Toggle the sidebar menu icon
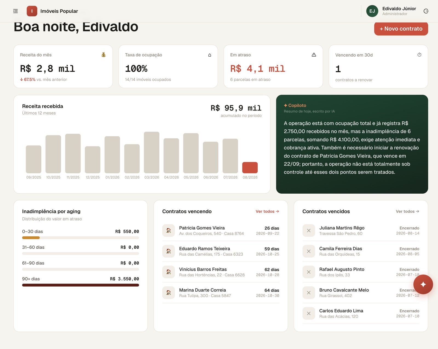This screenshot has width=438, height=349. click(16, 11)
